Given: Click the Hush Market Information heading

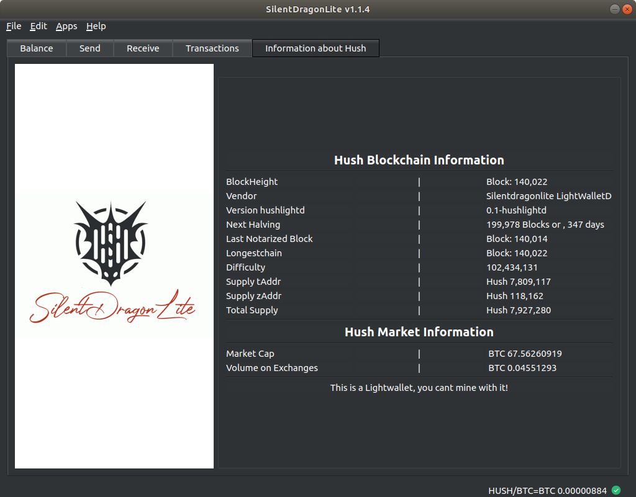Looking at the screenshot, I should [419, 332].
